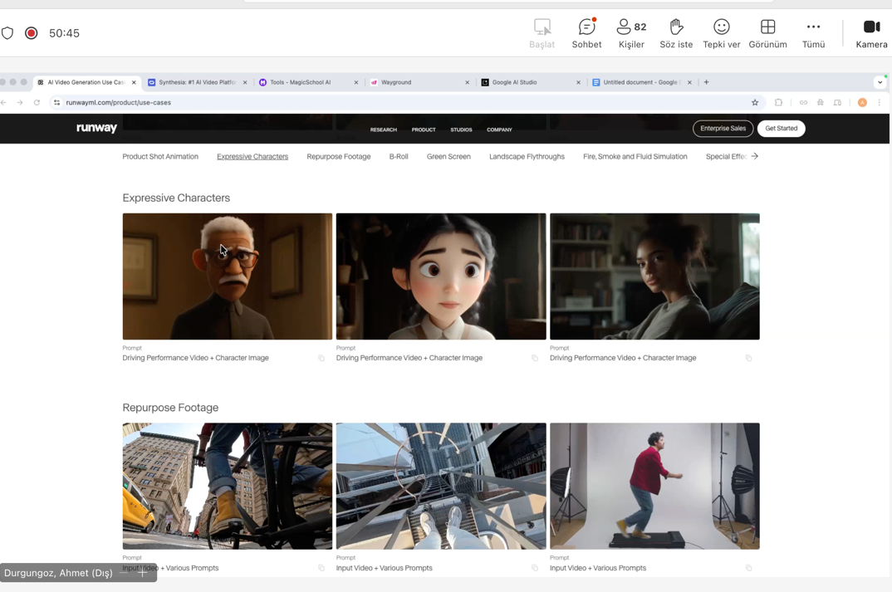
Task: Toggle the Kamera on or off
Action: pyautogui.click(x=871, y=33)
